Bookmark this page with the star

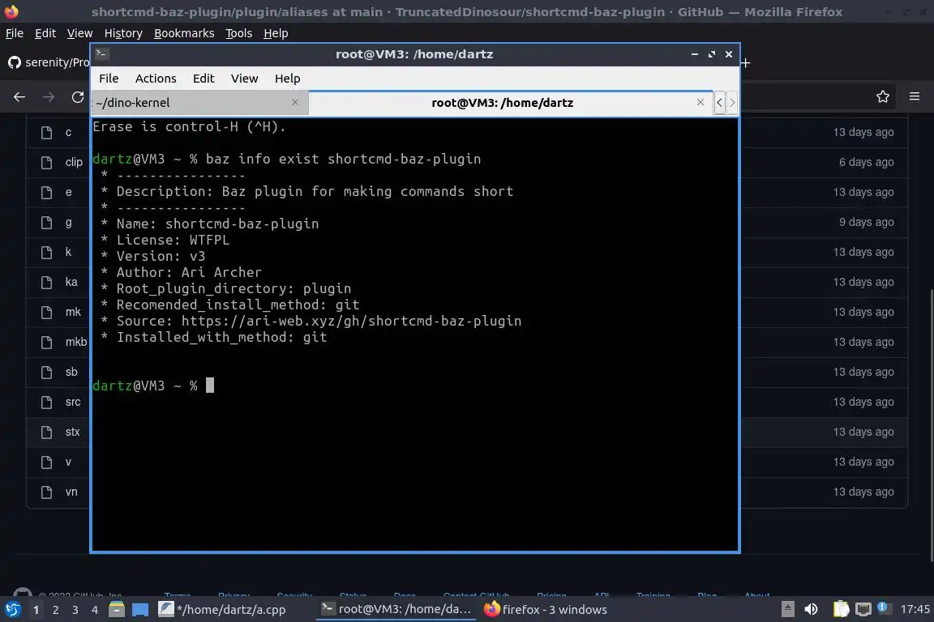click(883, 96)
